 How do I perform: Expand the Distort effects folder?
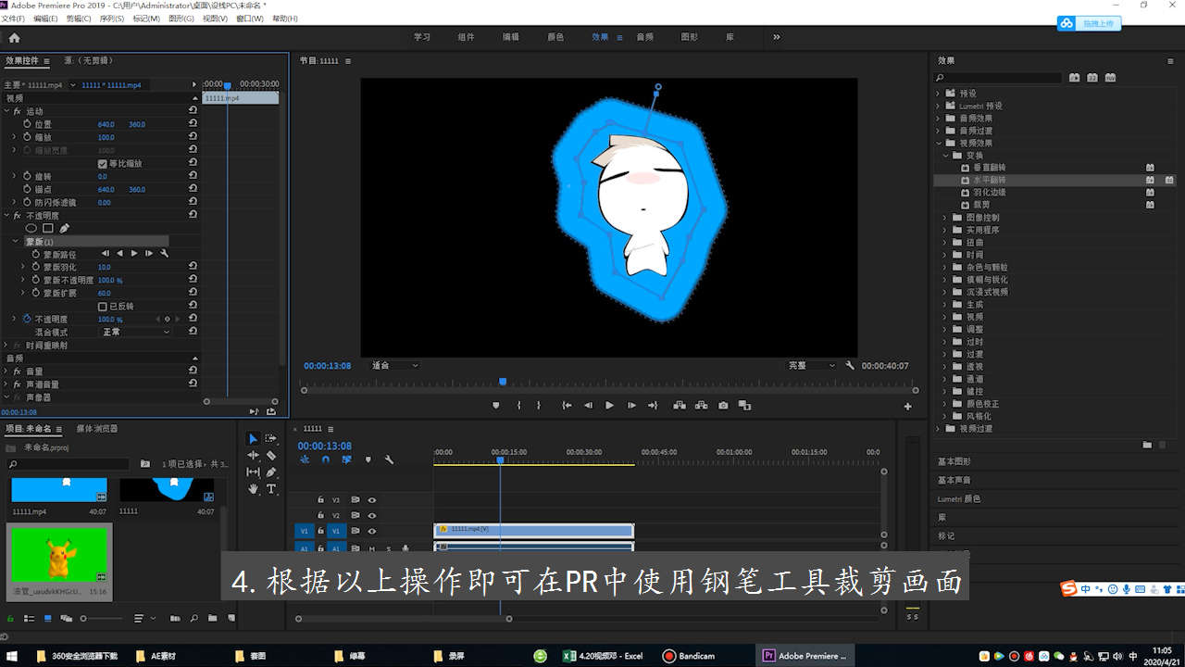point(945,243)
